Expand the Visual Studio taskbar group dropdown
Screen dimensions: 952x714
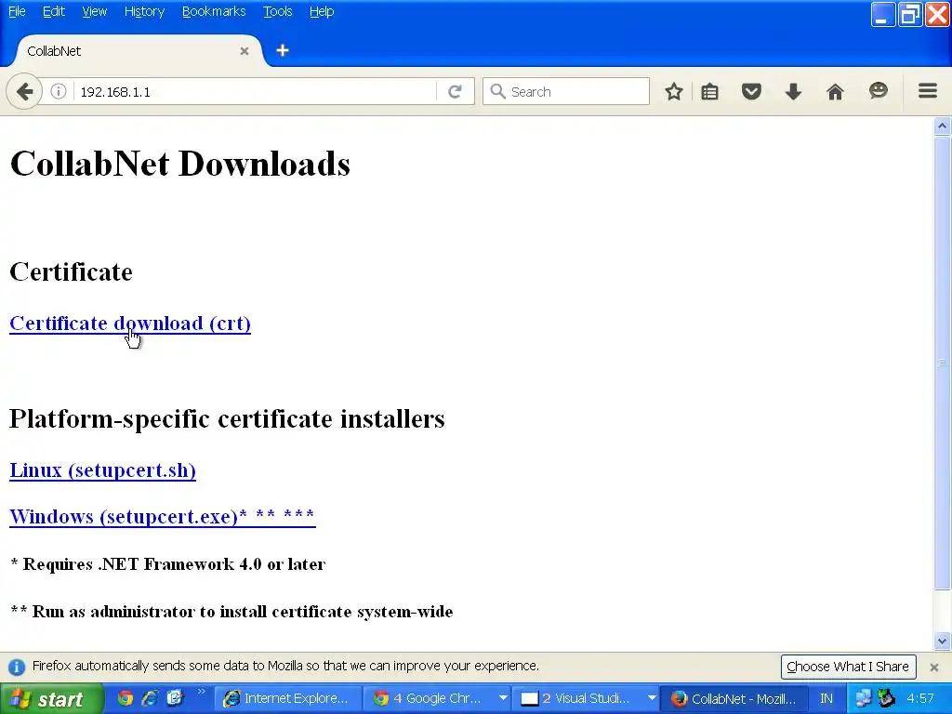(x=652, y=699)
